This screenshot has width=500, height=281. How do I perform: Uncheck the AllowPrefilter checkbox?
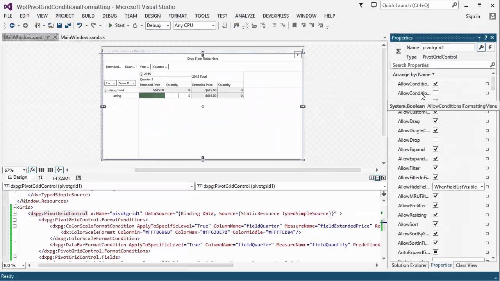[436, 205]
